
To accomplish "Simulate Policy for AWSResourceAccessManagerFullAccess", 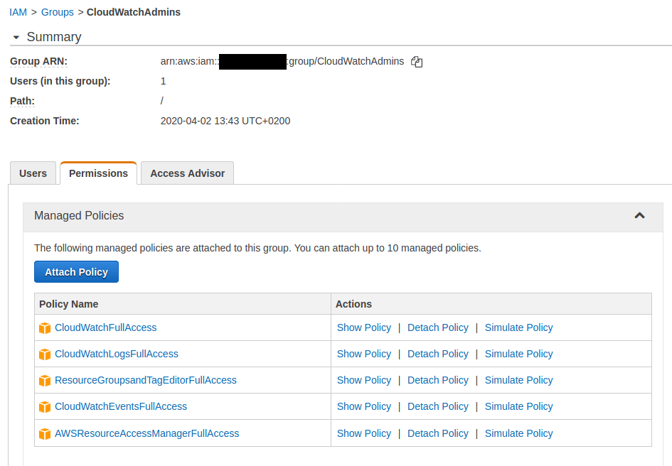I will click(518, 433).
